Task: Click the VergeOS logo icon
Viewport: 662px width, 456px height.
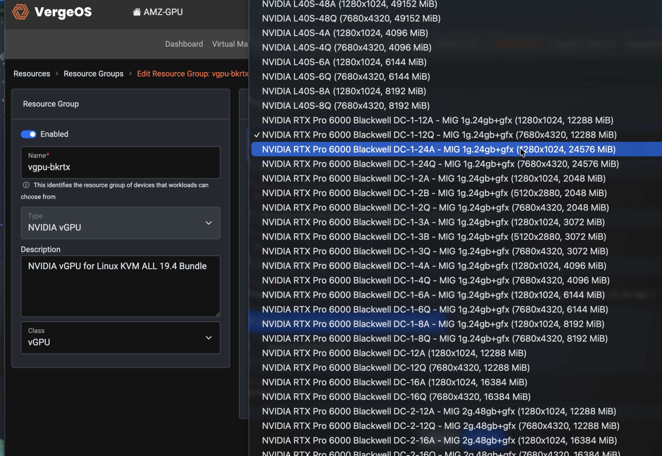Action: 20,12
